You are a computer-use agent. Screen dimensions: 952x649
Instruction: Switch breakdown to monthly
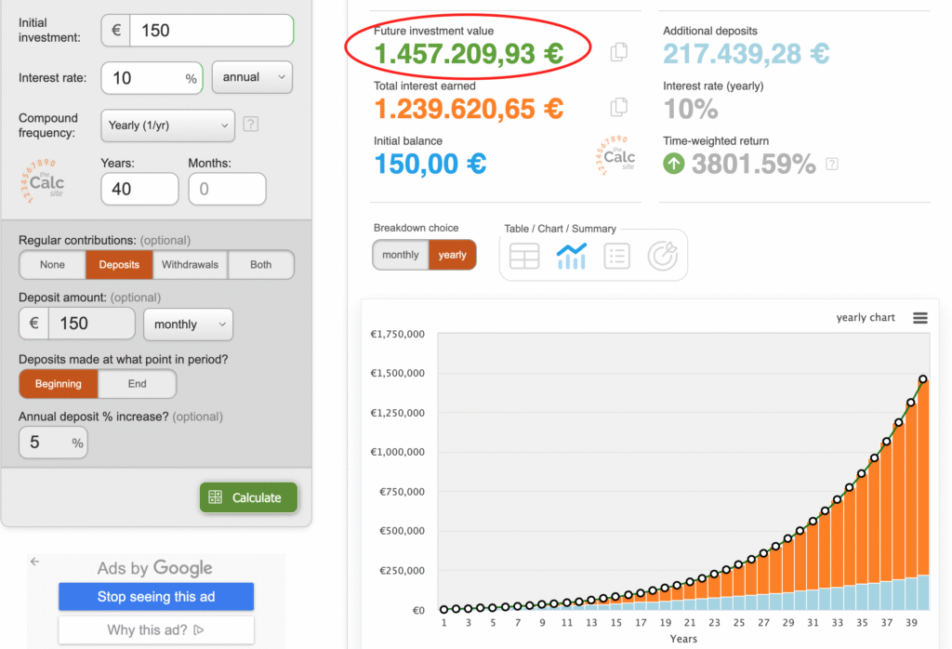tap(401, 255)
